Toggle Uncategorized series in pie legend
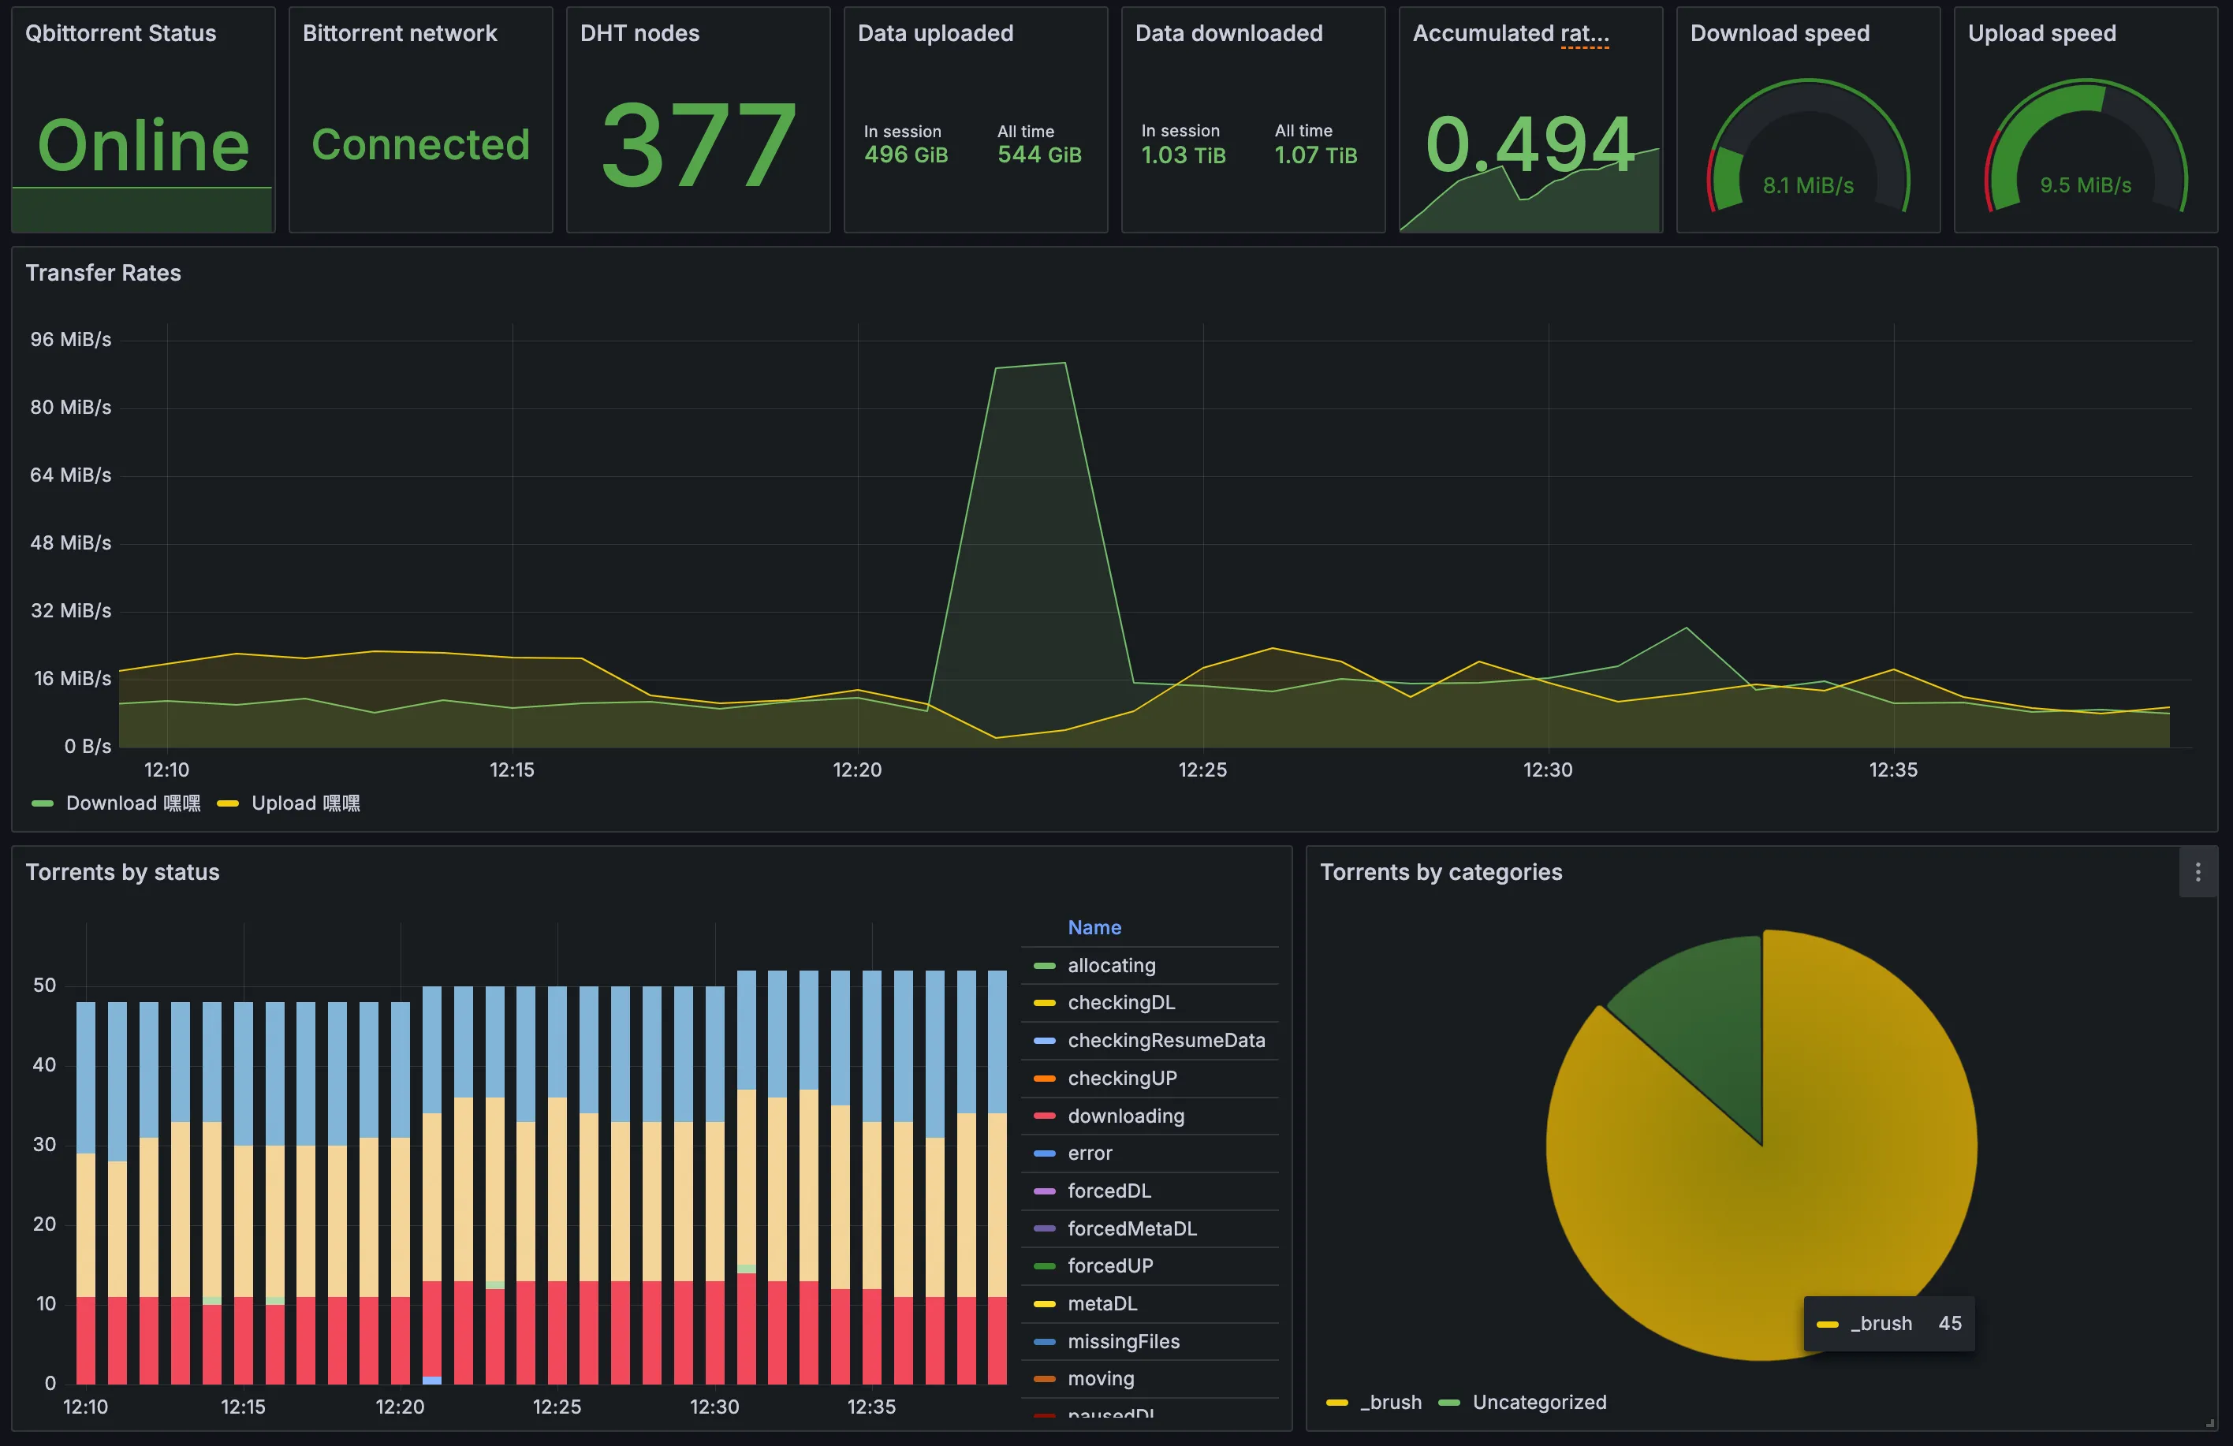Screen dimensions: 2233x1446 pyautogui.click(x=1538, y=1402)
